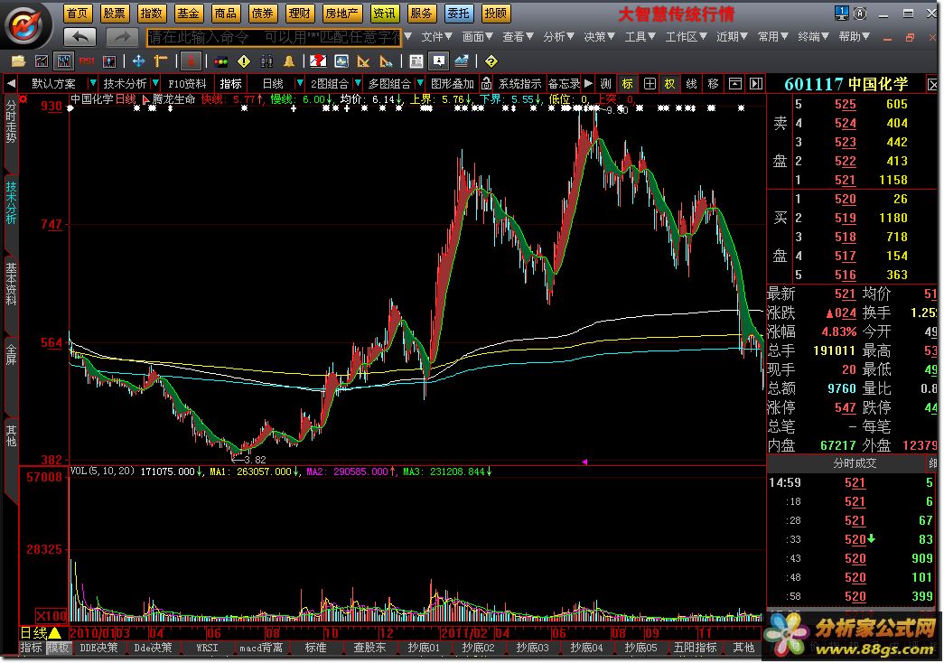Click the lock icon beside 图形叠加
Image resolution: width=944 pixels, height=663 pixels.
pyautogui.click(x=486, y=84)
